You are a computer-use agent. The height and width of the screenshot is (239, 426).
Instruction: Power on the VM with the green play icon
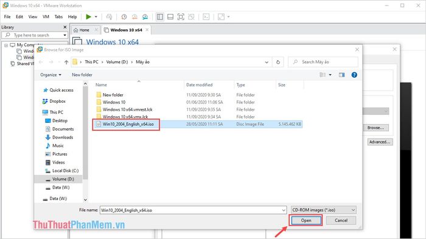88,17
